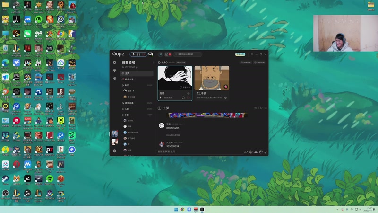Adjust volume speaker on 芝士牛腩 card
This screenshot has height=213, width=378.
[225, 98]
